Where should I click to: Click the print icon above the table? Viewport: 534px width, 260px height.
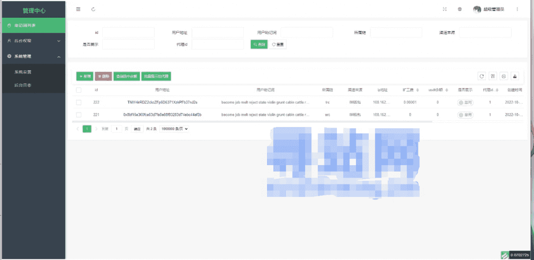tap(504, 76)
